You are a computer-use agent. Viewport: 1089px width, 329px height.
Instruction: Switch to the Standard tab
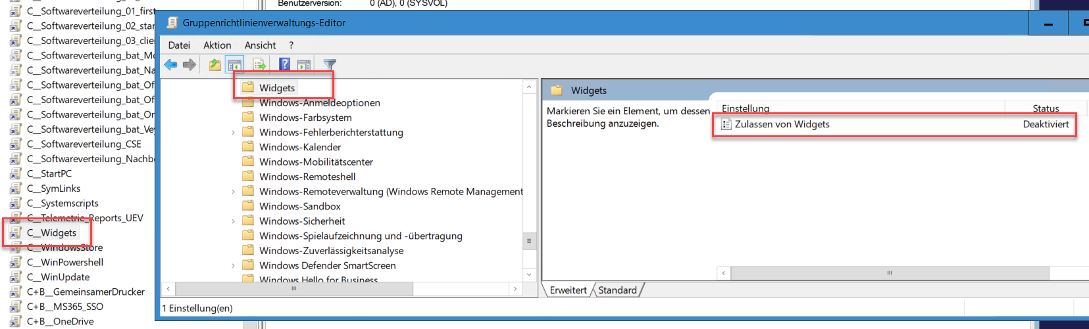point(617,290)
